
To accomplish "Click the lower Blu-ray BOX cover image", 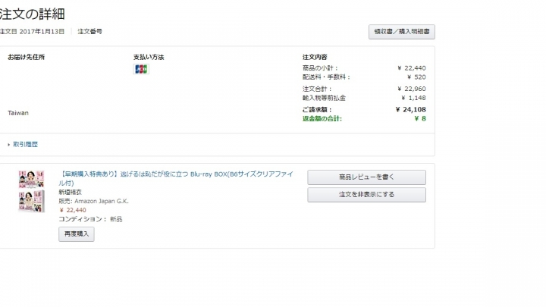I will tap(31, 201).
